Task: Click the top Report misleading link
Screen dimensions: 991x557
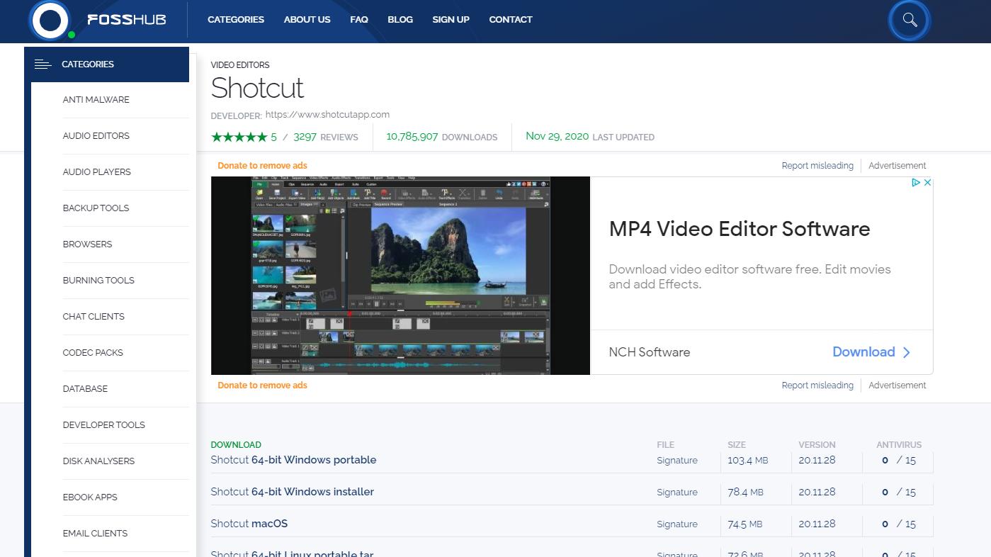Action: tap(817, 166)
